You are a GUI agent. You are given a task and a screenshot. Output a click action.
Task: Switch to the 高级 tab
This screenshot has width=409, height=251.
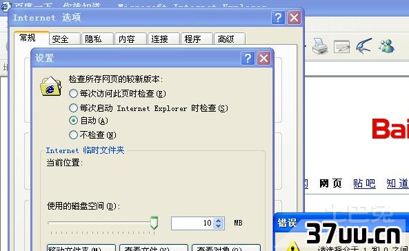click(229, 39)
